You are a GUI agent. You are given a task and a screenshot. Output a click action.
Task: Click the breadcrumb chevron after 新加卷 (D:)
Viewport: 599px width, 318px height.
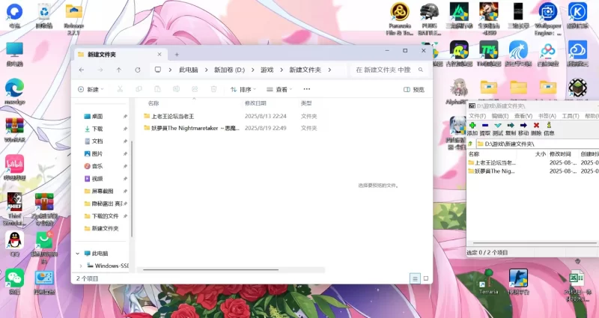[253, 70]
